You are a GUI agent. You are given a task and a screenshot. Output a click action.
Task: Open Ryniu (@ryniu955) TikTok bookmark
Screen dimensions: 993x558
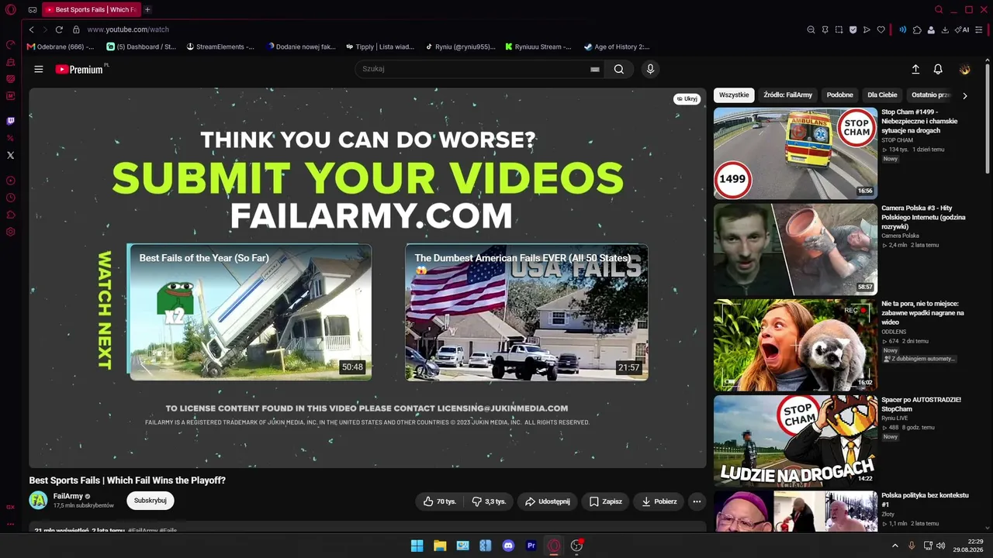[460, 46]
